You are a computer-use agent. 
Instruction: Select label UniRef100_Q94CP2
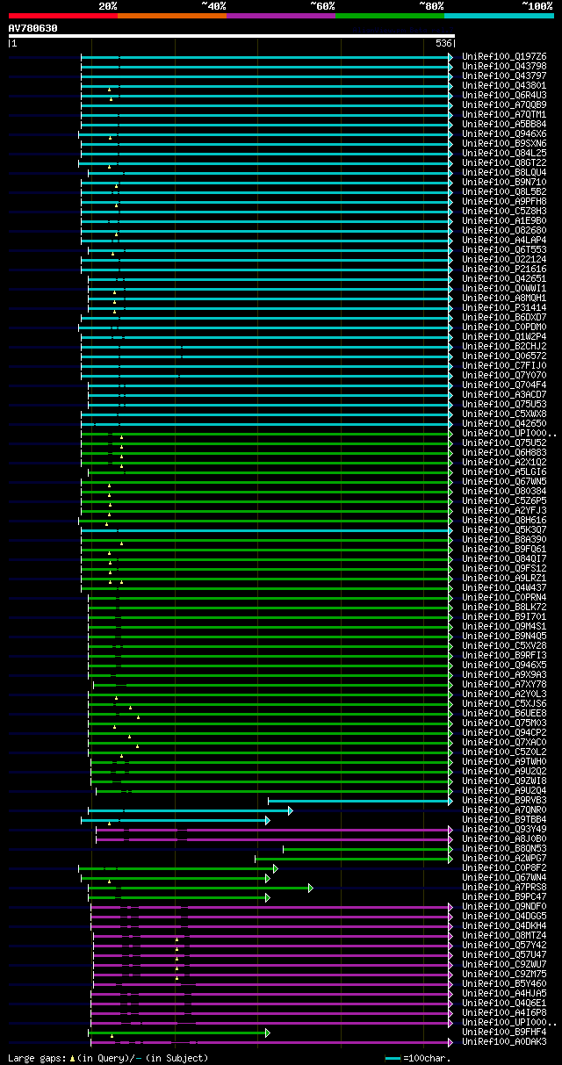coord(504,732)
